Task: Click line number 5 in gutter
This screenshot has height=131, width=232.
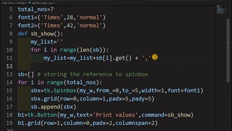Action: point(11,9)
